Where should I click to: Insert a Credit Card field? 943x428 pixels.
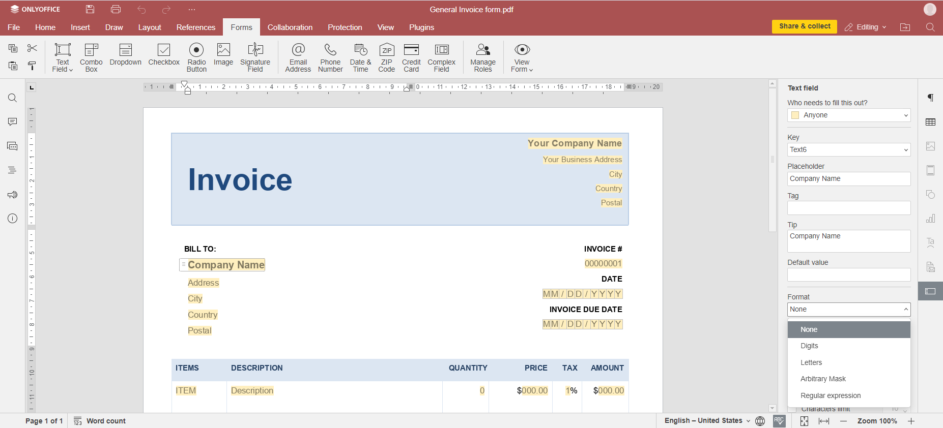pos(411,57)
